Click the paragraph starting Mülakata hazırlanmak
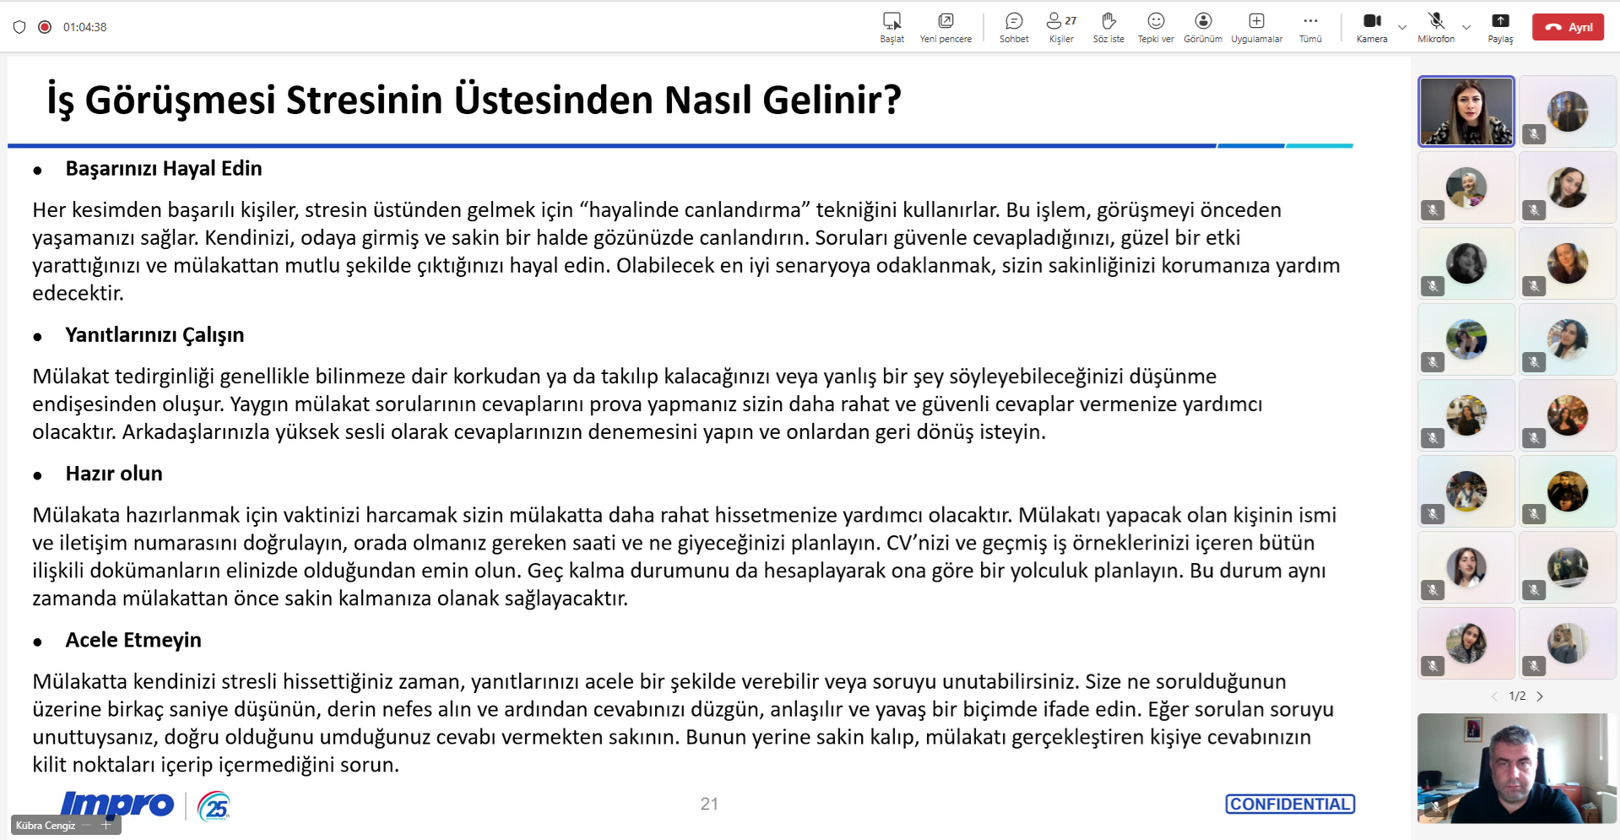The width and height of the screenshot is (1620, 840). 685,556
